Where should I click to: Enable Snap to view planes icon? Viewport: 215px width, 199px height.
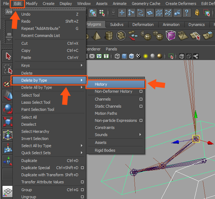pyautogui.click(x=150, y=13)
